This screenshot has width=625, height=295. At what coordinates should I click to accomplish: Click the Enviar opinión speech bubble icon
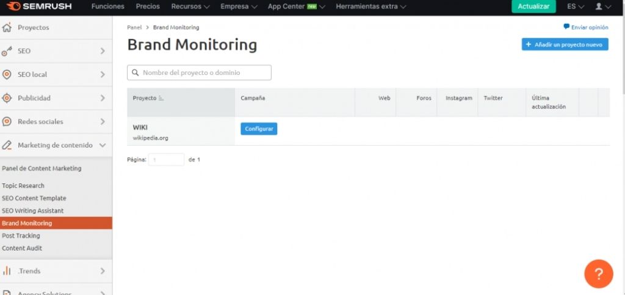coord(566,27)
